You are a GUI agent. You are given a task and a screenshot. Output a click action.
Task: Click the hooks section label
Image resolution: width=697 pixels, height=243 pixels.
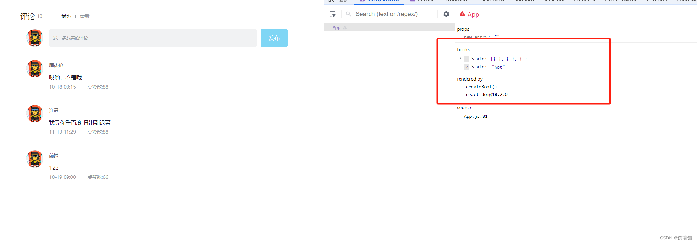tap(463, 50)
